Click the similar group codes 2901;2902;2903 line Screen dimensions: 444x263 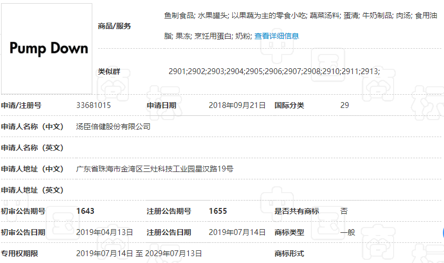click(274, 71)
